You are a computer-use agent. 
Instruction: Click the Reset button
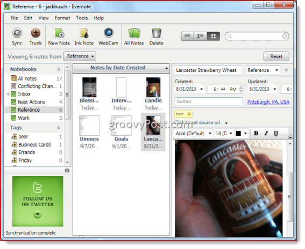point(276,56)
